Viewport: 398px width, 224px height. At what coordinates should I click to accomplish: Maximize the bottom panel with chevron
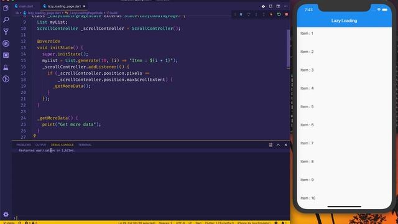pyautogui.click(x=278, y=145)
